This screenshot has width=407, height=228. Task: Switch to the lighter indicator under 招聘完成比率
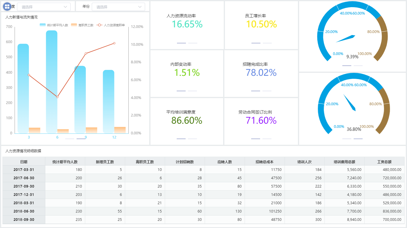click(267, 91)
